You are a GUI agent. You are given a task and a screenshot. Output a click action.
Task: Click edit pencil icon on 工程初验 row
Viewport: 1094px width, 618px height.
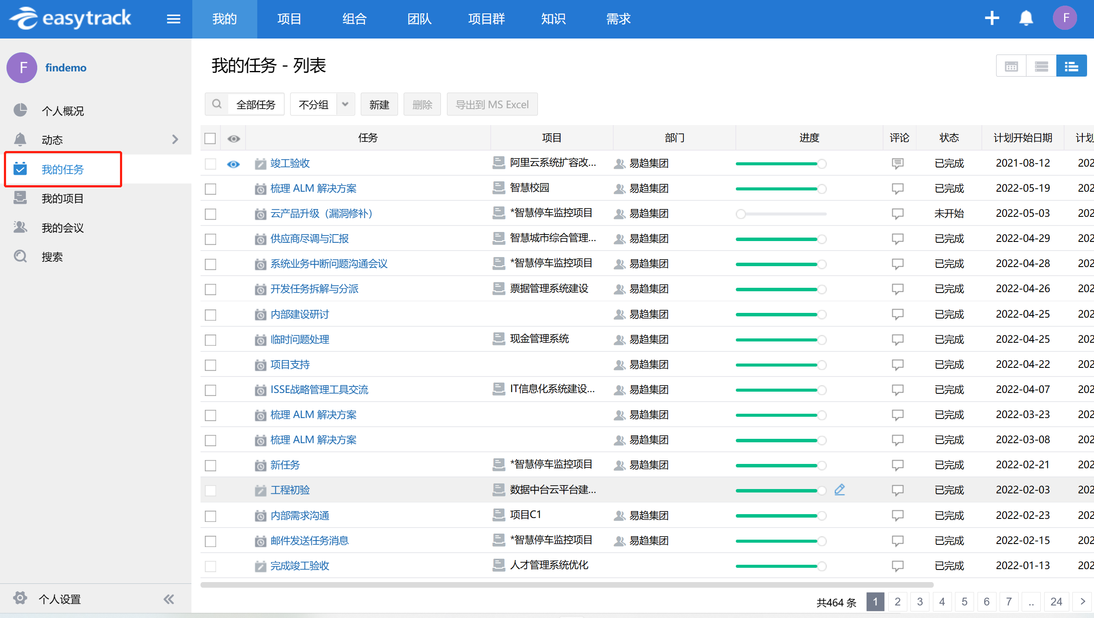[x=839, y=489]
